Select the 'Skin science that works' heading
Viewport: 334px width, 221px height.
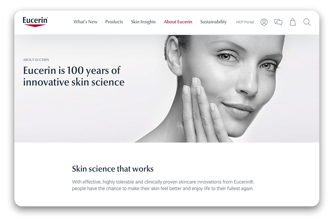tap(113, 169)
